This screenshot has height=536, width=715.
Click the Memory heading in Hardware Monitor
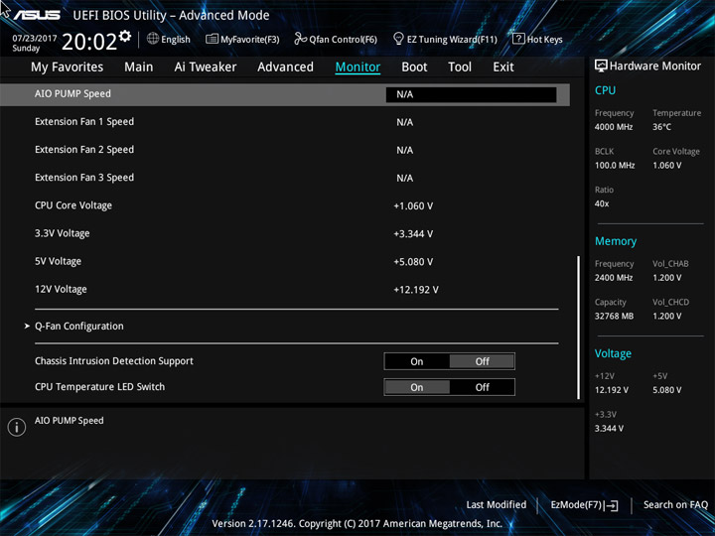coord(616,241)
